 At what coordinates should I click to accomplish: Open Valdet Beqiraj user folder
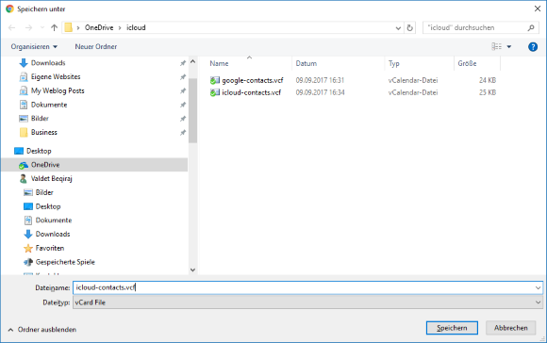pos(51,178)
